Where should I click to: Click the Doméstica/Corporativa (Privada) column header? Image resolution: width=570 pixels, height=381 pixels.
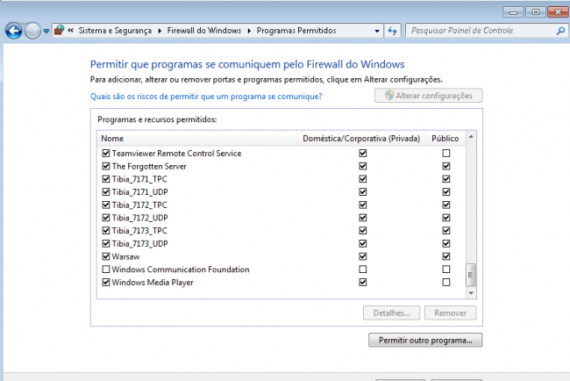361,139
